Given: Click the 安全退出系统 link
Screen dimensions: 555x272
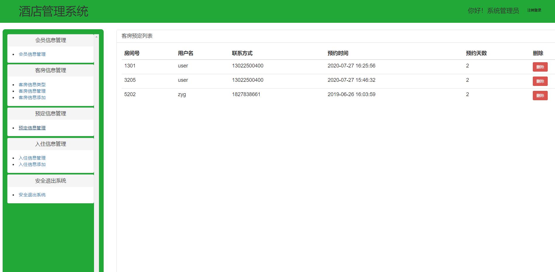Looking at the screenshot, I should coord(32,195).
